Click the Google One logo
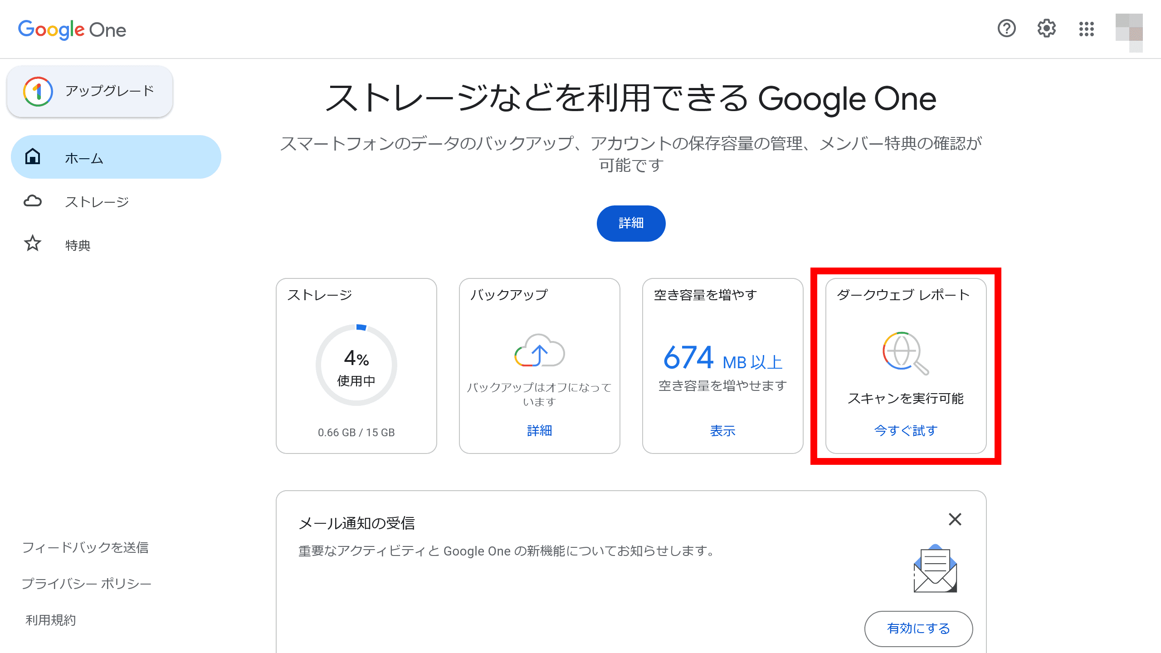Image resolution: width=1161 pixels, height=653 pixels. [72, 30]
